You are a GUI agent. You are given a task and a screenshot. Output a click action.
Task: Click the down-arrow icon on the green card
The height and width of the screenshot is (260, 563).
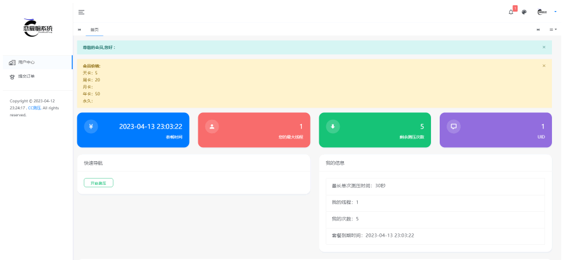pos(333,126)
